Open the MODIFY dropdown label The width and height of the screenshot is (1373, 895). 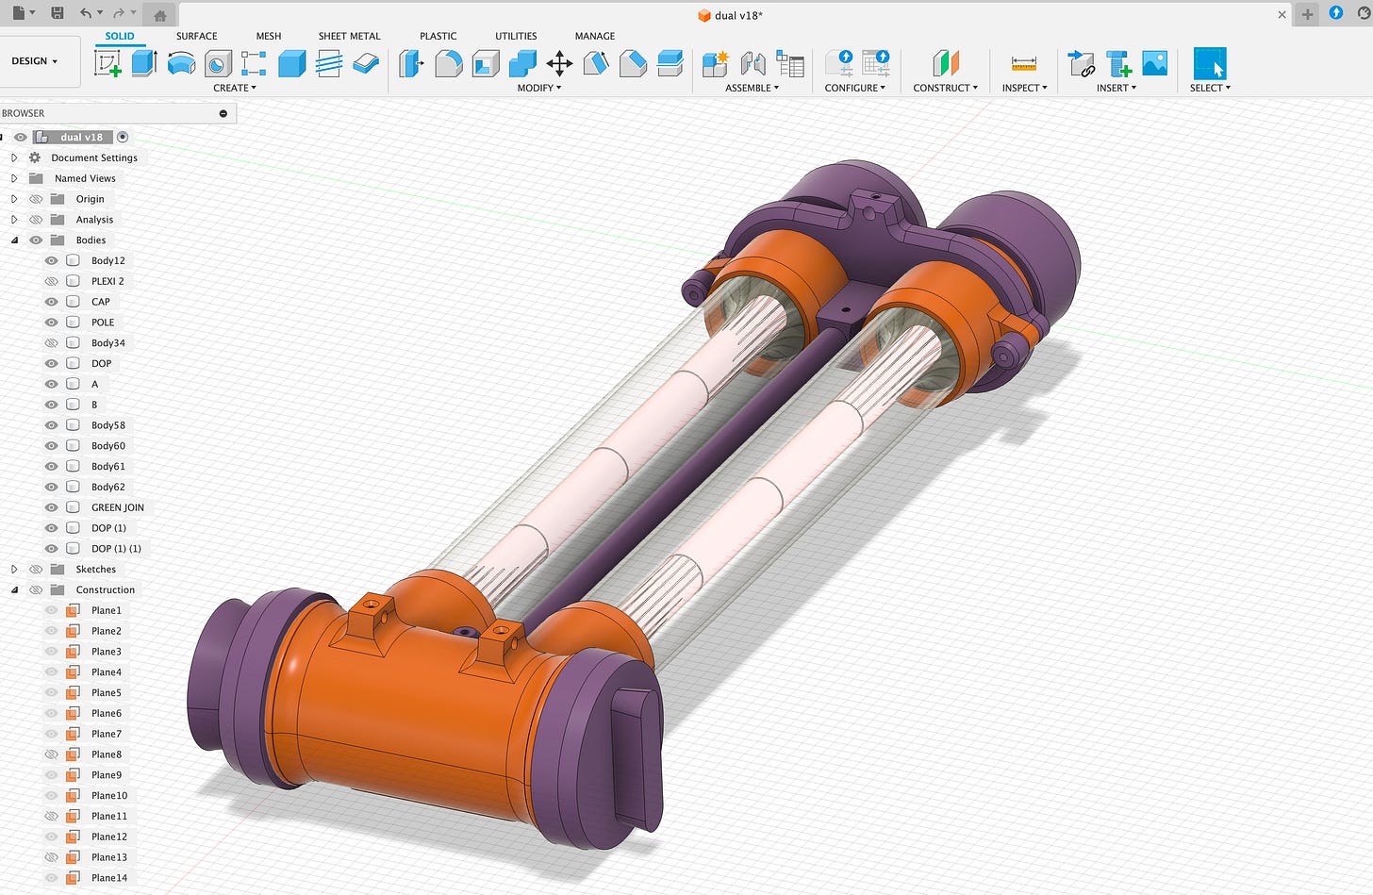[x=538, y=88]
